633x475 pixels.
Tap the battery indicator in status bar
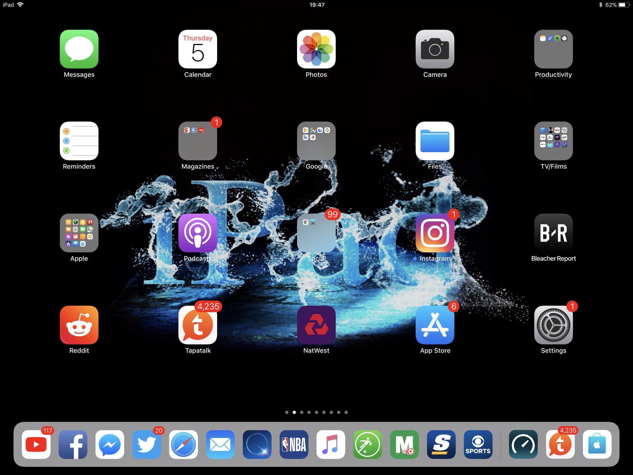[624, 5]
